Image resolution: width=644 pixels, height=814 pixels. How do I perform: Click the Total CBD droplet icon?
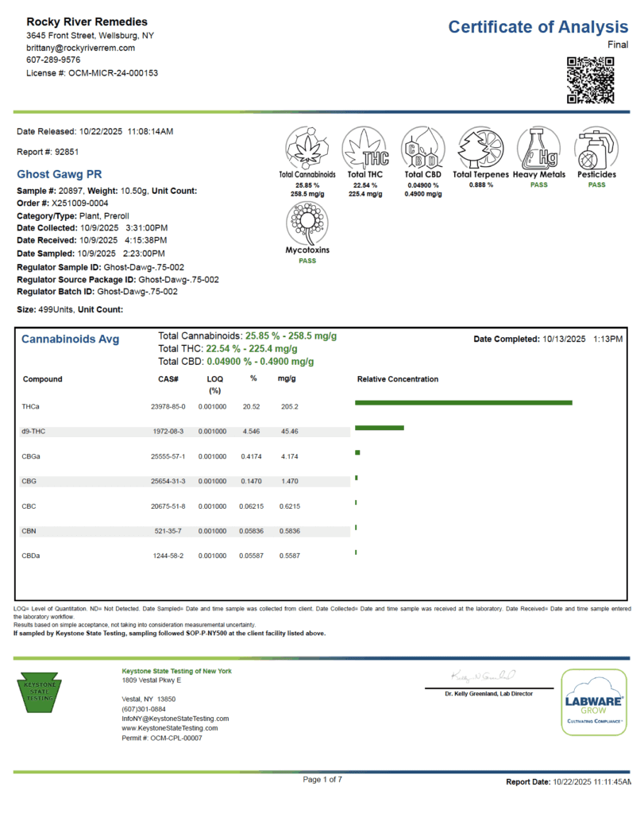point(422,147)
